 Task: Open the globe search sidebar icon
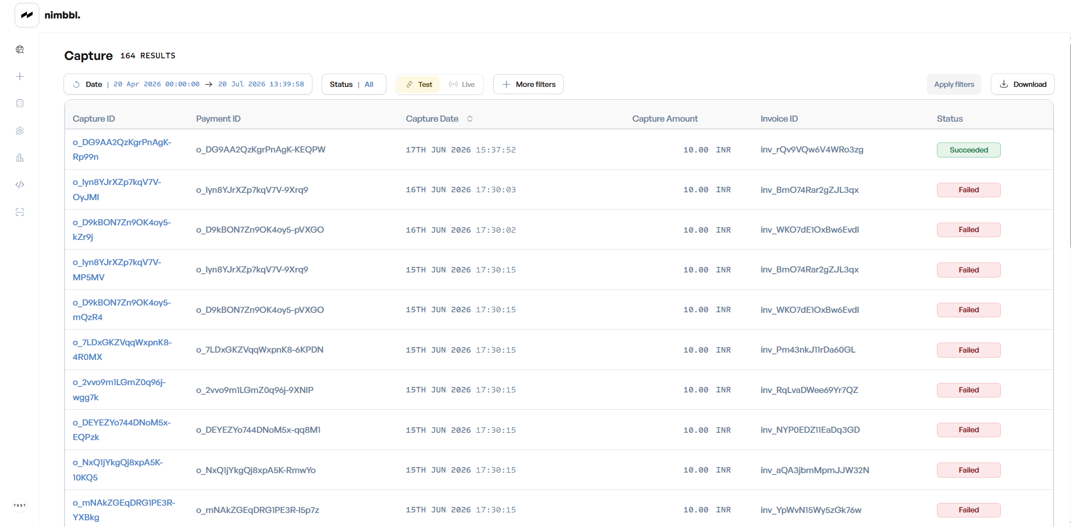pyautogui.click(x=20, y=49)
